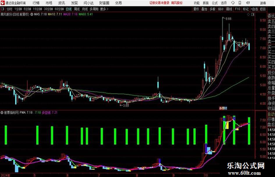Open the 发现 menu

click(x=74, y=3)
